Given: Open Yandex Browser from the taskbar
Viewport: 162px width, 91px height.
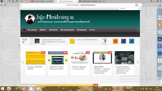Looking at the screenshot, I should click(9, 89).
